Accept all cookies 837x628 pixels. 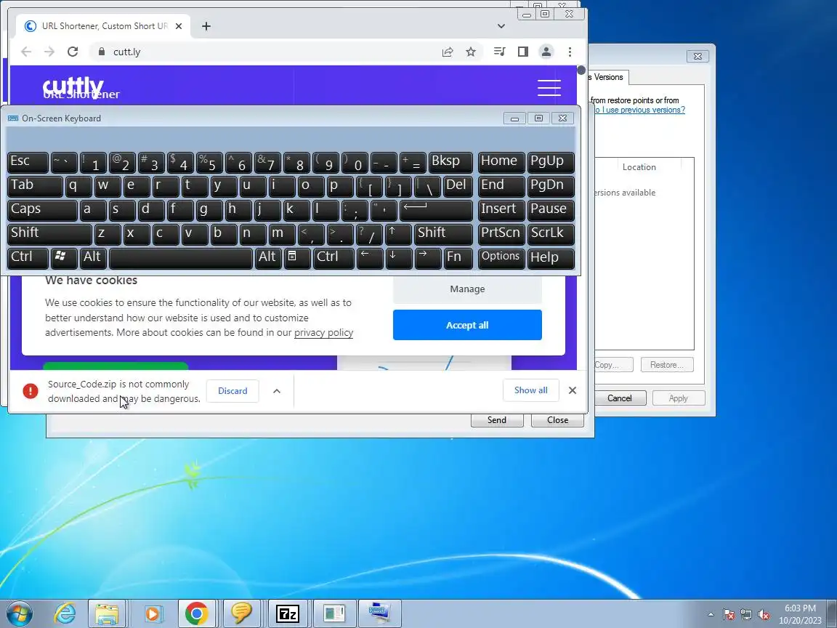(467, 325)
